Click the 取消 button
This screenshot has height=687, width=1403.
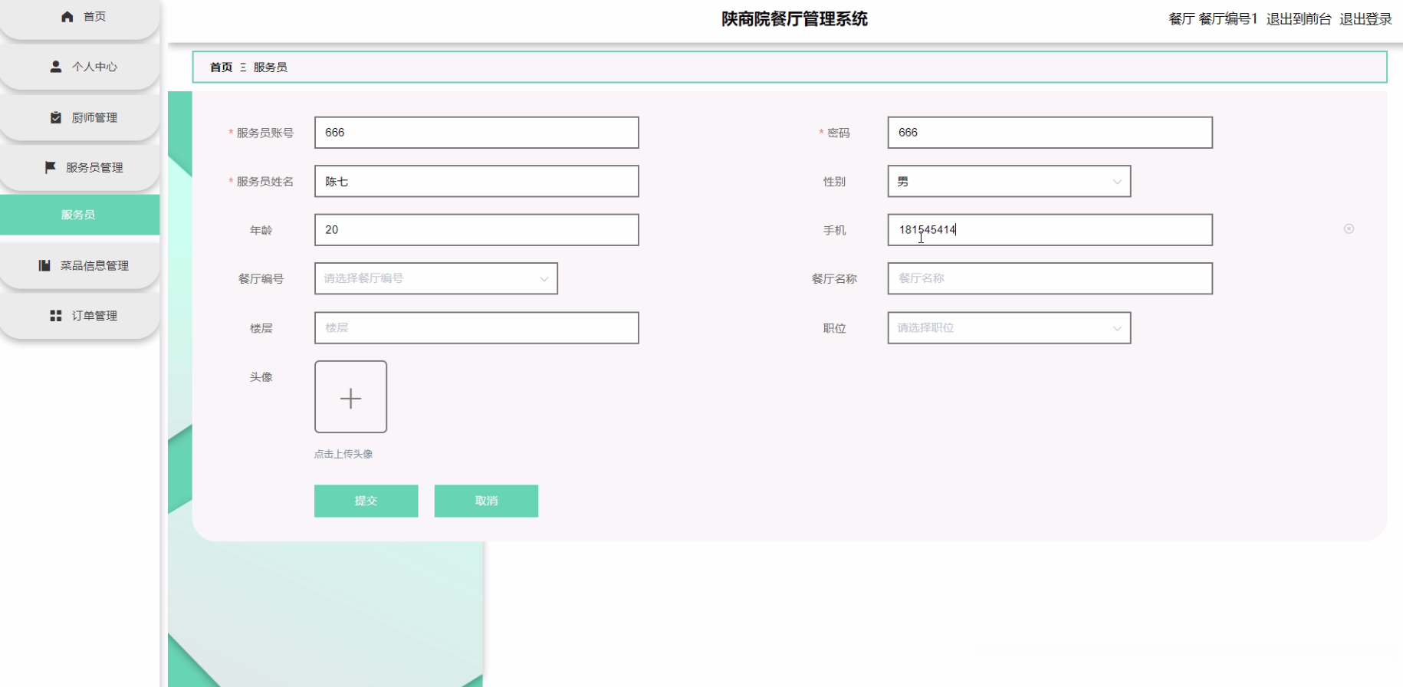(x=486, y=501)
